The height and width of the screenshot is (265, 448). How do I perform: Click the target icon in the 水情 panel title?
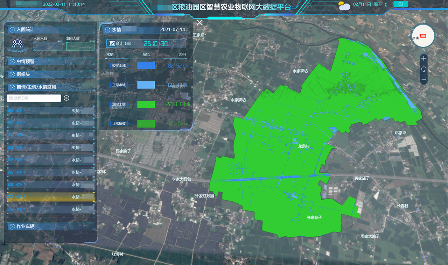click(107, 30)
